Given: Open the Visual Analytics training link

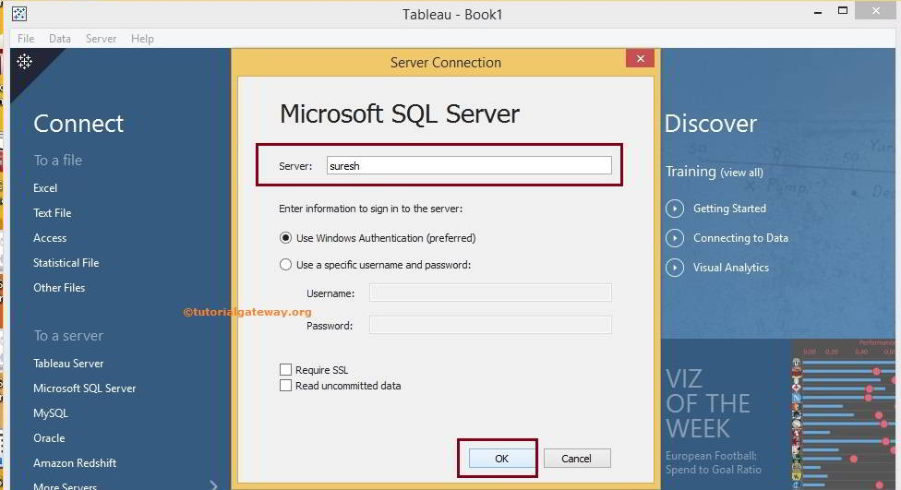Looking at the screenshot, I should [731, 268].
